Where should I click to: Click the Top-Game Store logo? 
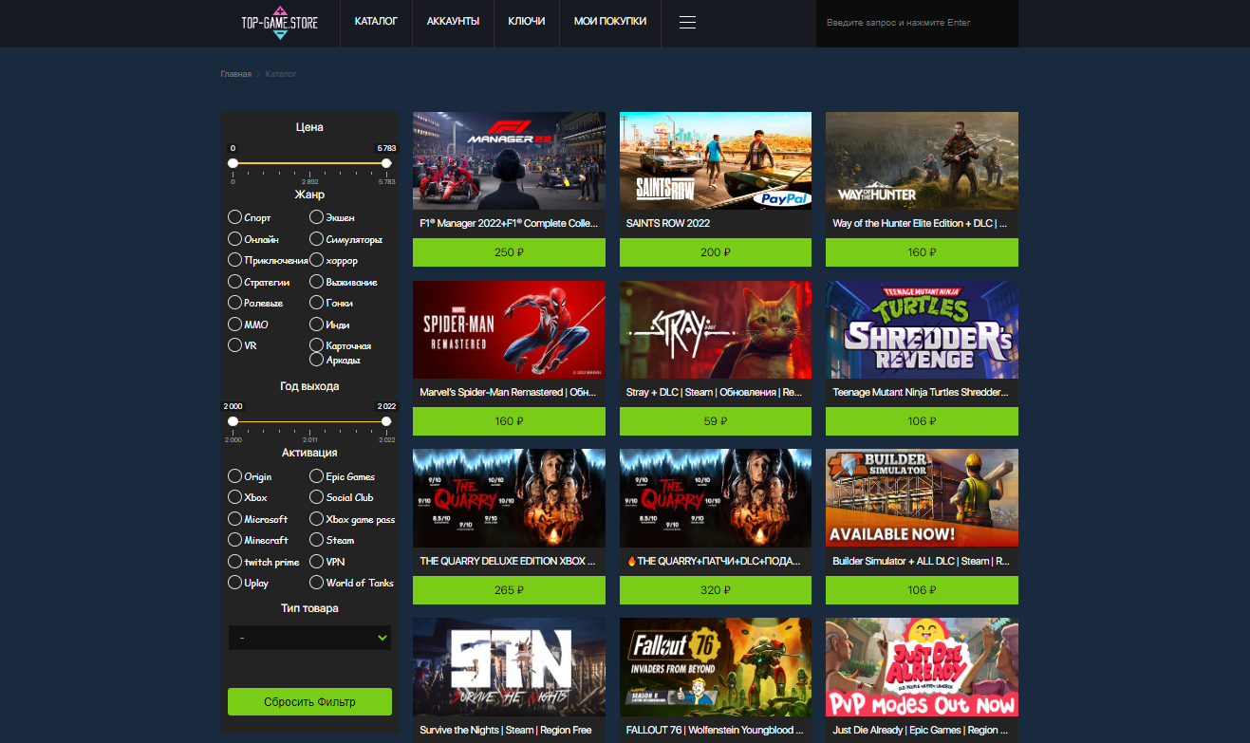point(279,23)
